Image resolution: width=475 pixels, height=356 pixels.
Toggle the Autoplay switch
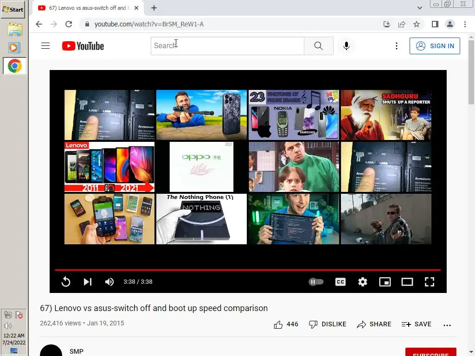(x=316, y=282)
